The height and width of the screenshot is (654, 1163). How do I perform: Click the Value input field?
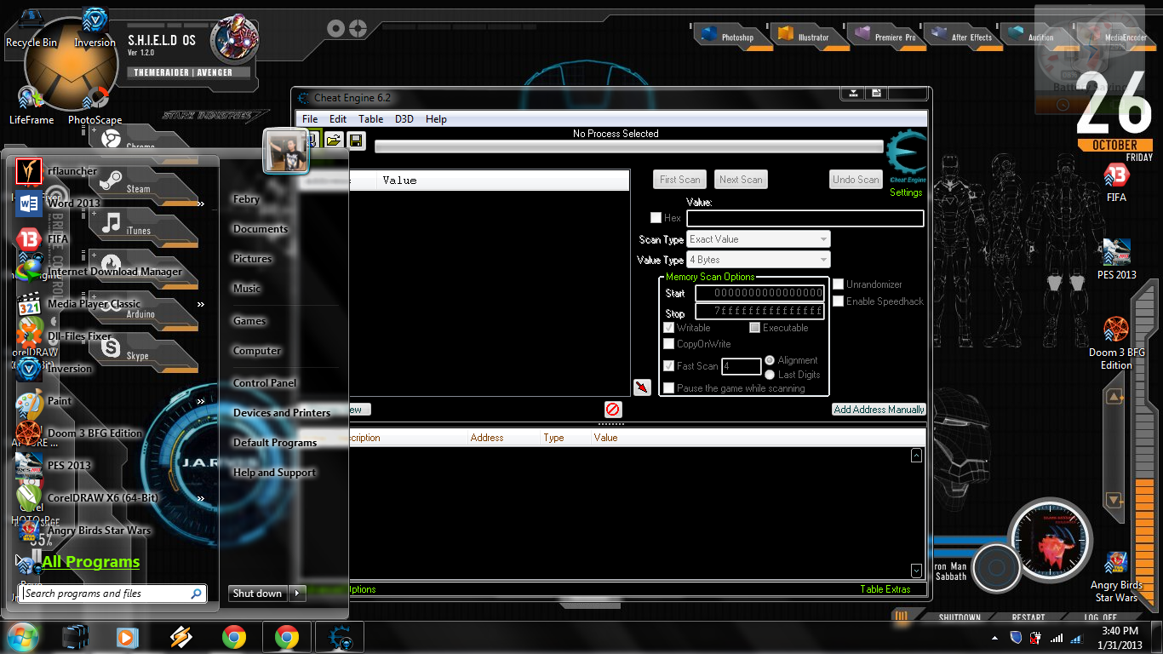click(805, 219)
